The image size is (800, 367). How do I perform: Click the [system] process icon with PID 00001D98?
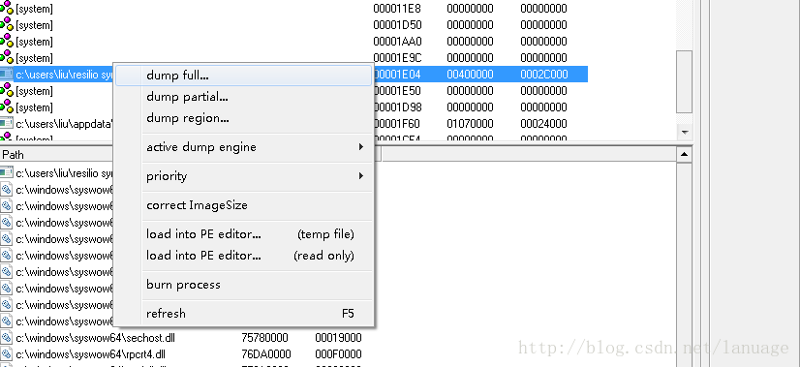tap(6, 107)
